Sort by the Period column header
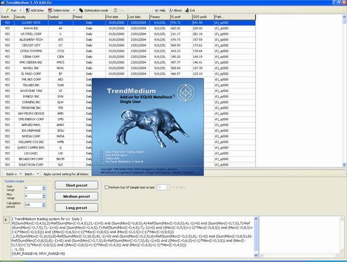 tap(89, 17)
